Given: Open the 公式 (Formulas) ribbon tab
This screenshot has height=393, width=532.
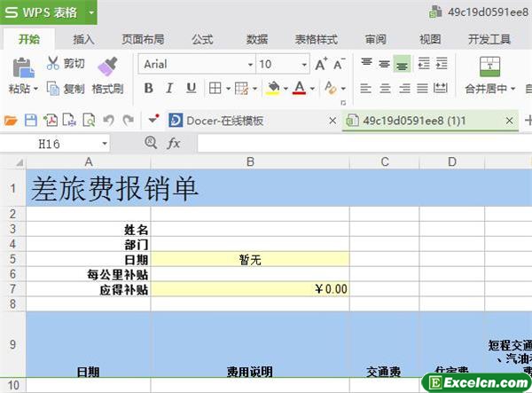Looking at the screenshot, I should click(x=202, y=39).
